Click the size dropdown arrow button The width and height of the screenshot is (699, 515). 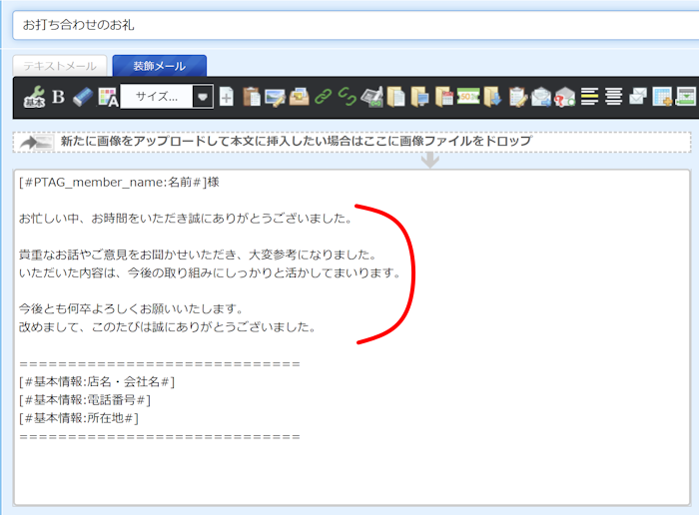coord(203,97)
